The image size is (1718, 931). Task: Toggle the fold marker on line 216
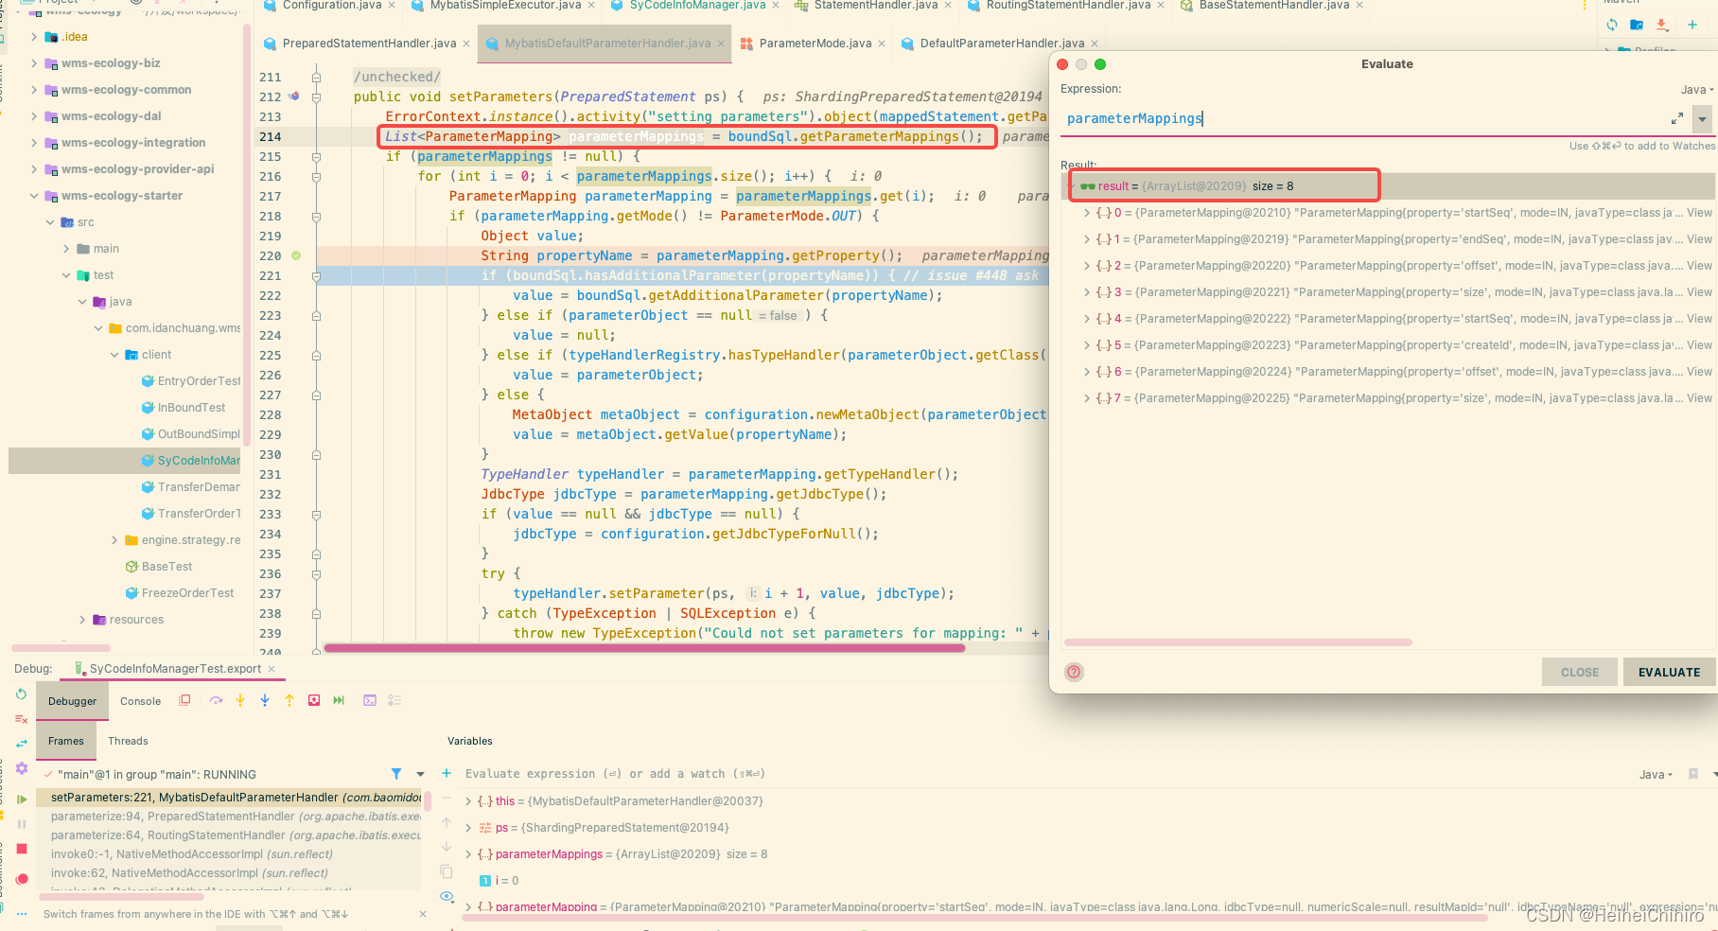316,176
